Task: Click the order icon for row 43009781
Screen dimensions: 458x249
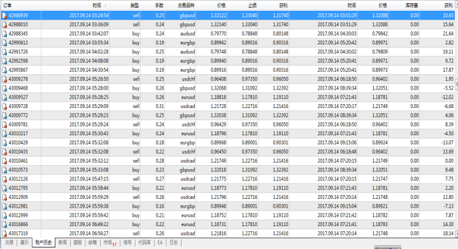Action: click(4, 124)
